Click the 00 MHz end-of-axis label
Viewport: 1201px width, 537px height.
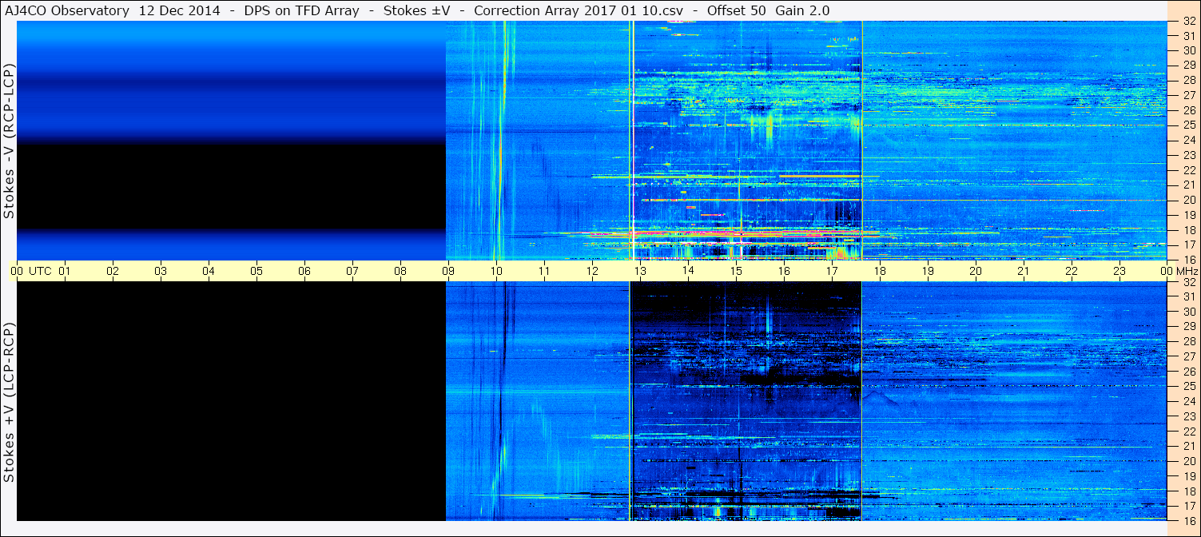(1179, 272)
